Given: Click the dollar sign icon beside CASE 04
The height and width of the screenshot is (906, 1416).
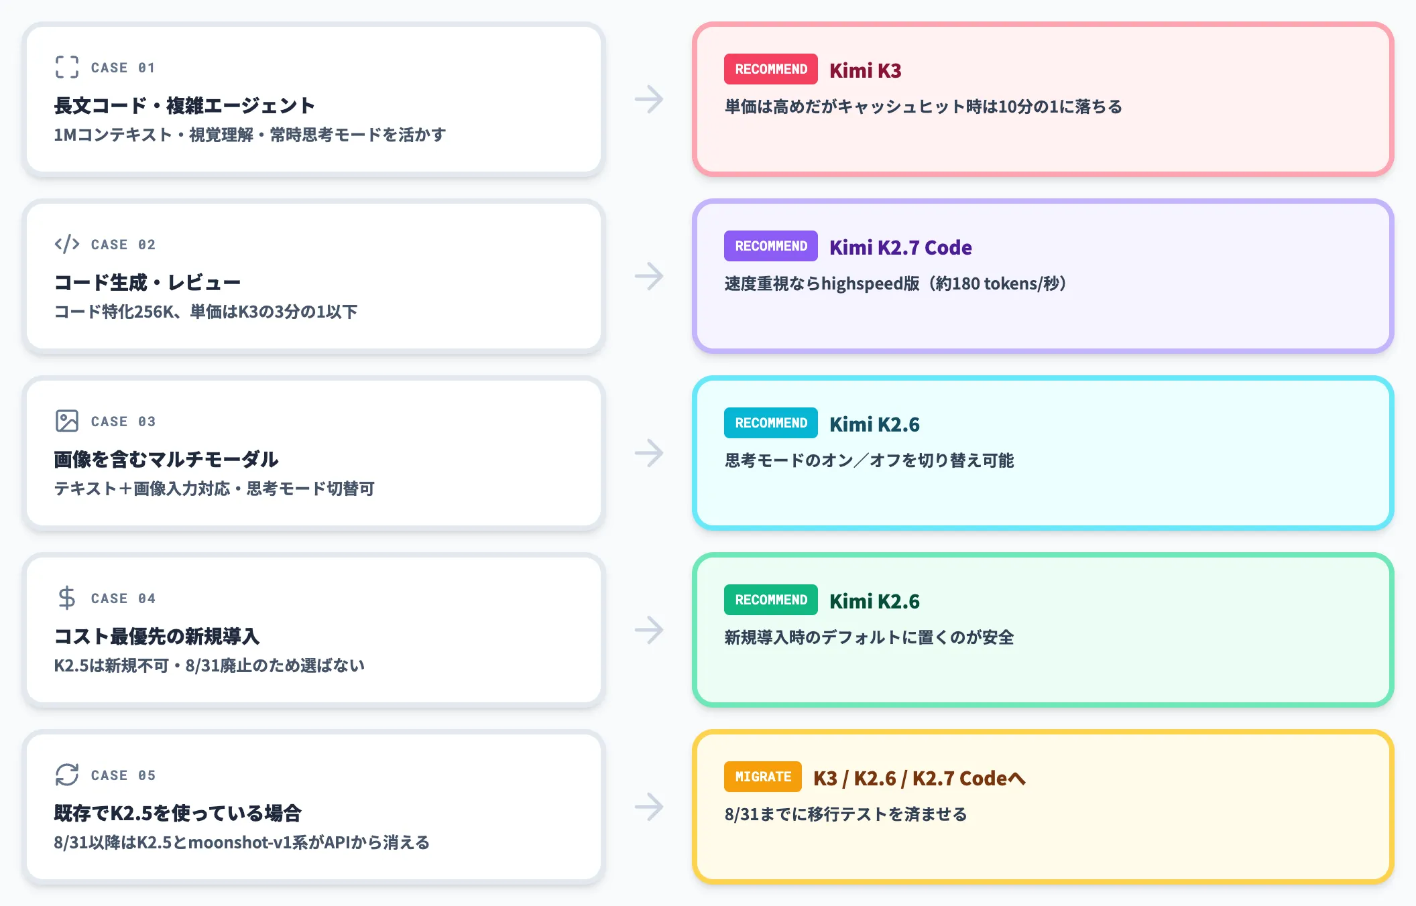Looking at the screenshot, I should point(67,598).
